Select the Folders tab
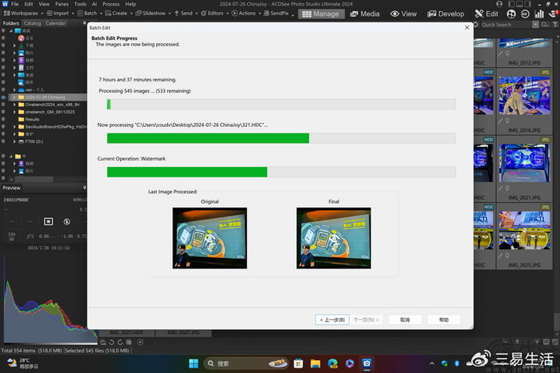Image resolution: width=560 pixels, height=373 pixels. point(11,23)
